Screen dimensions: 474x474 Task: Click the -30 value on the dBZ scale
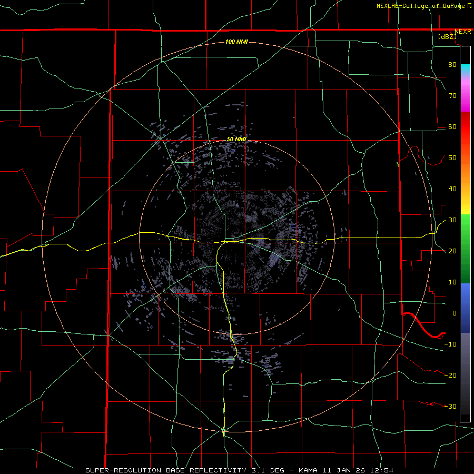[x=450, y=406]
